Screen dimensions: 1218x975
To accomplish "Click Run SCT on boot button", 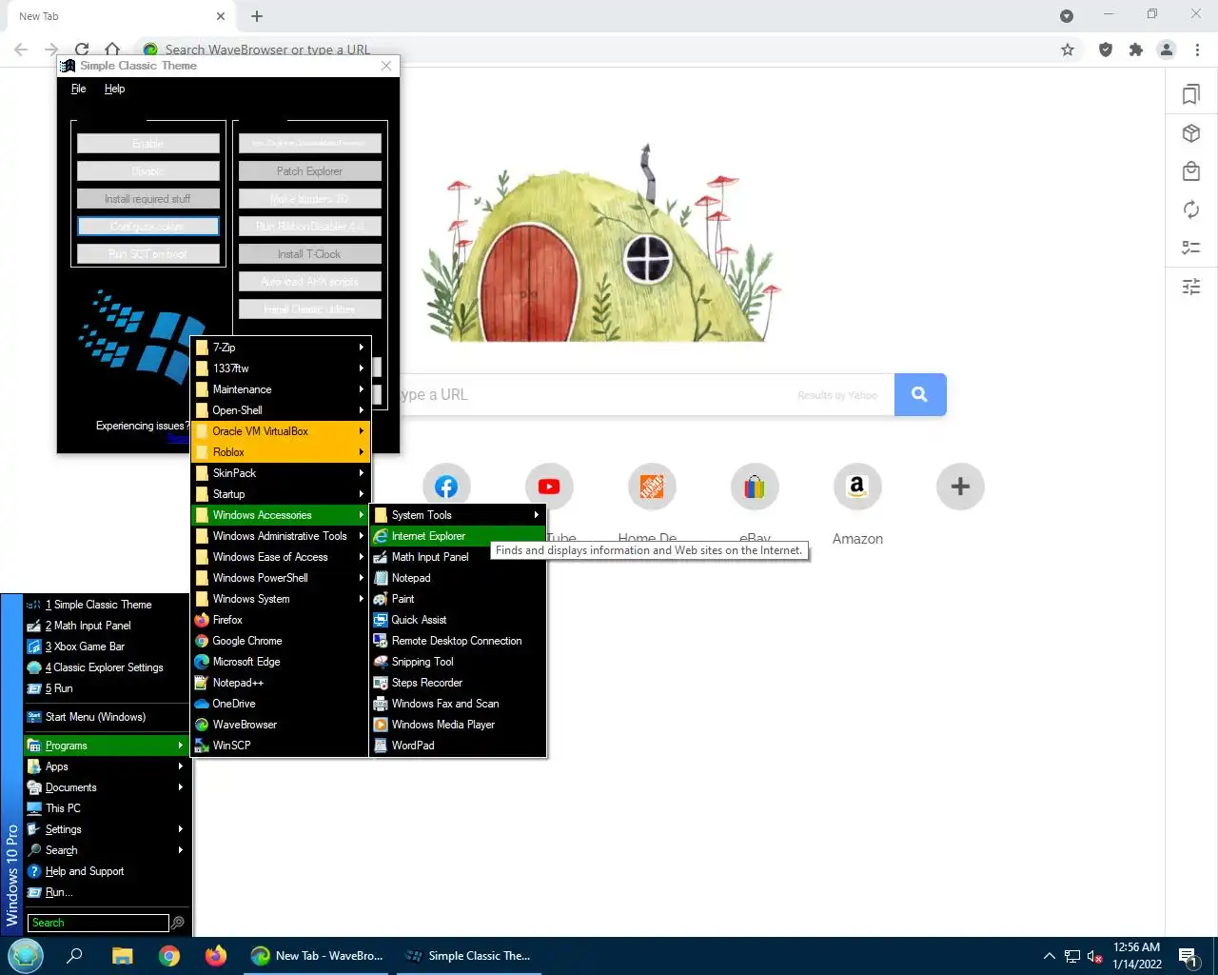I will tap(148, 254).
